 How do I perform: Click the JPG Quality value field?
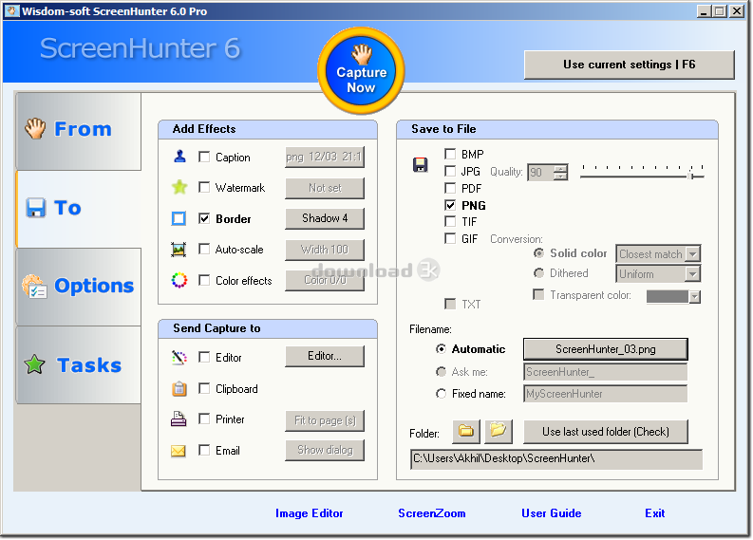click(540, 173)
